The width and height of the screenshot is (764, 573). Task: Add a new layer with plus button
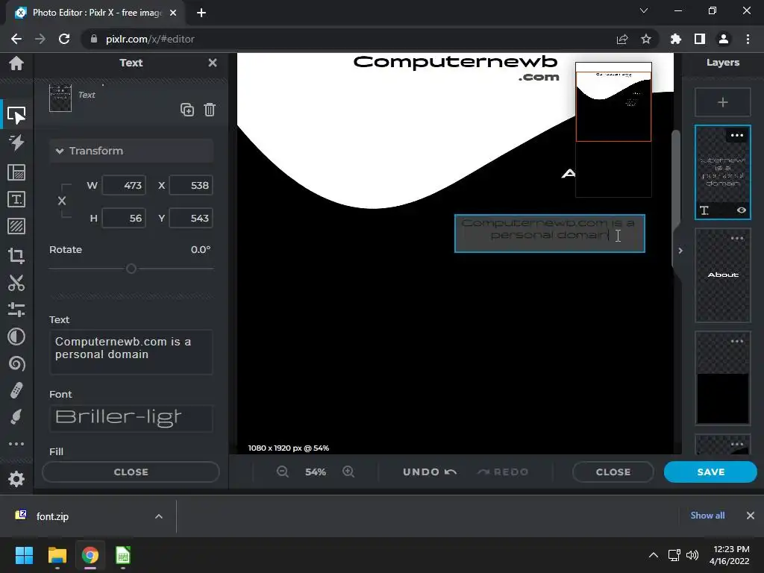(722, 102)
